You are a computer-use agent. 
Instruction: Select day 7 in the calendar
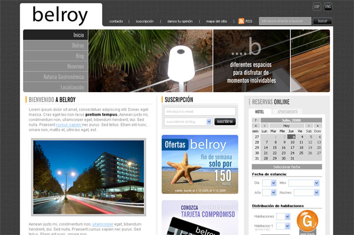coord(267,142)
